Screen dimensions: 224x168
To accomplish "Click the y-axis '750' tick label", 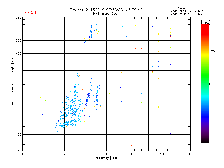I will (x=19, y=18).
